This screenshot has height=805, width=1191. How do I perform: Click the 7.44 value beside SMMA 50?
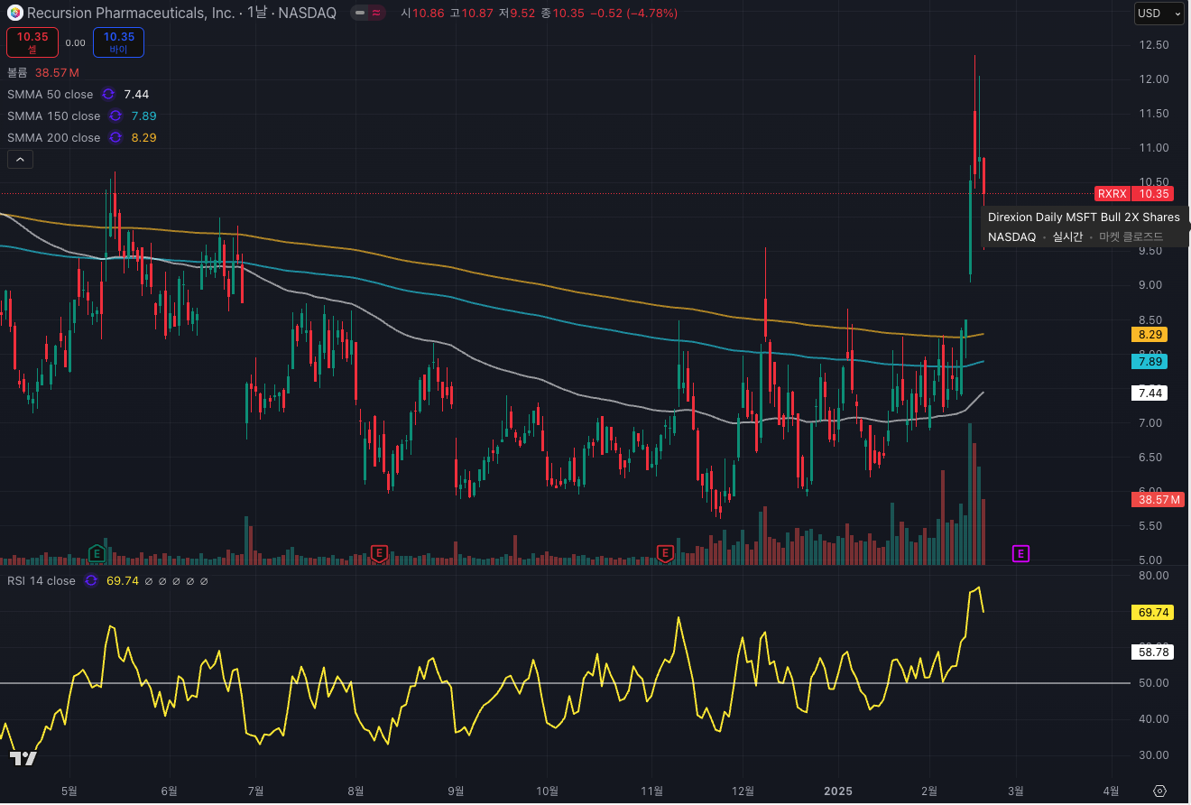pos(136,94)
